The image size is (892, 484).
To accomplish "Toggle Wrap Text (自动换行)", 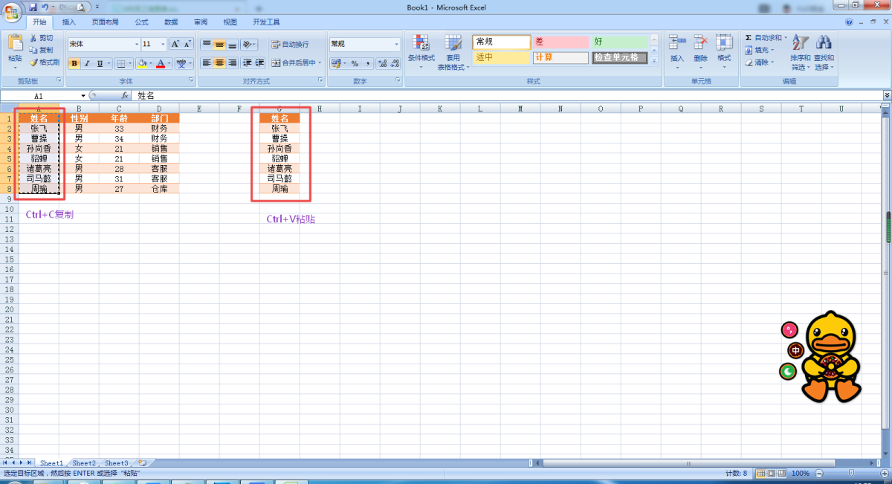I will [x=290, y=45].
